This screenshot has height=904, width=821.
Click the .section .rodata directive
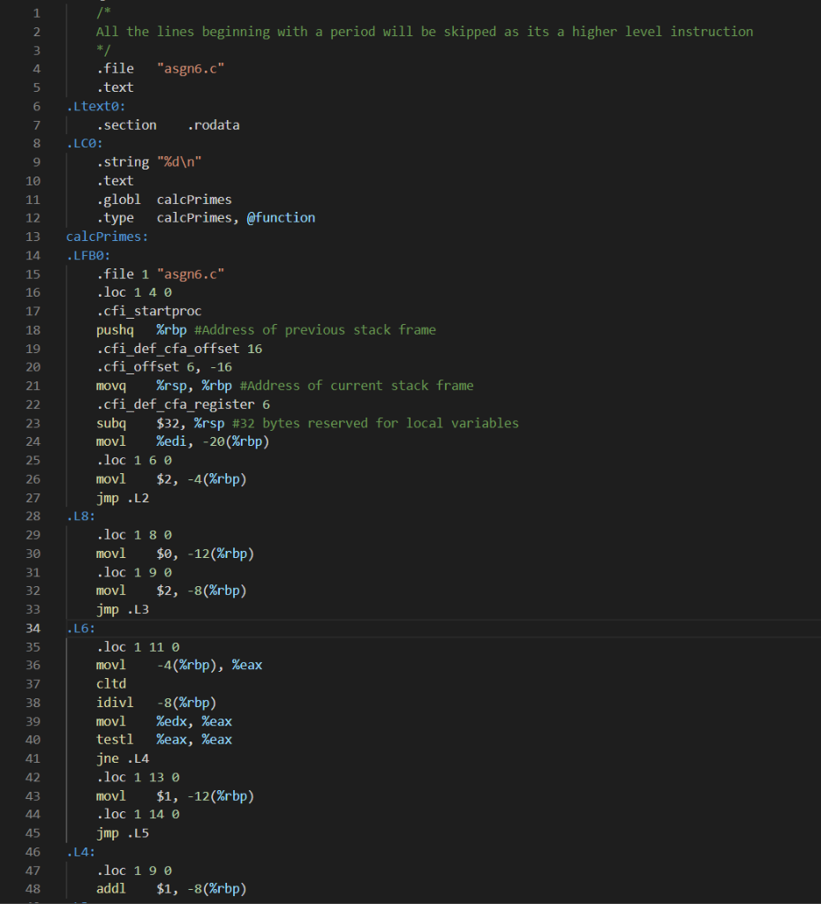(x=163, y=124)
